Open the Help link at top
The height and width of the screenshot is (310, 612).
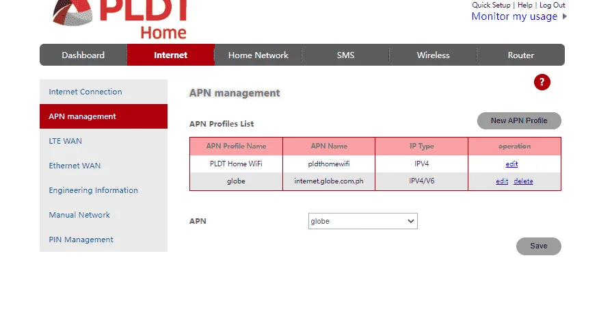pos(525,5)
